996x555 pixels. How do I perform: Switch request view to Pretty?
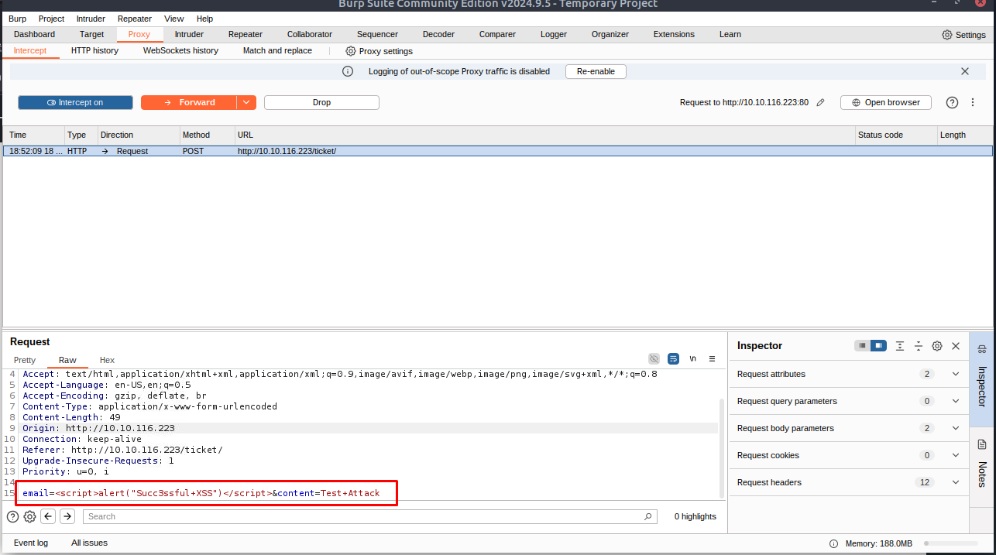pos(25,360)
